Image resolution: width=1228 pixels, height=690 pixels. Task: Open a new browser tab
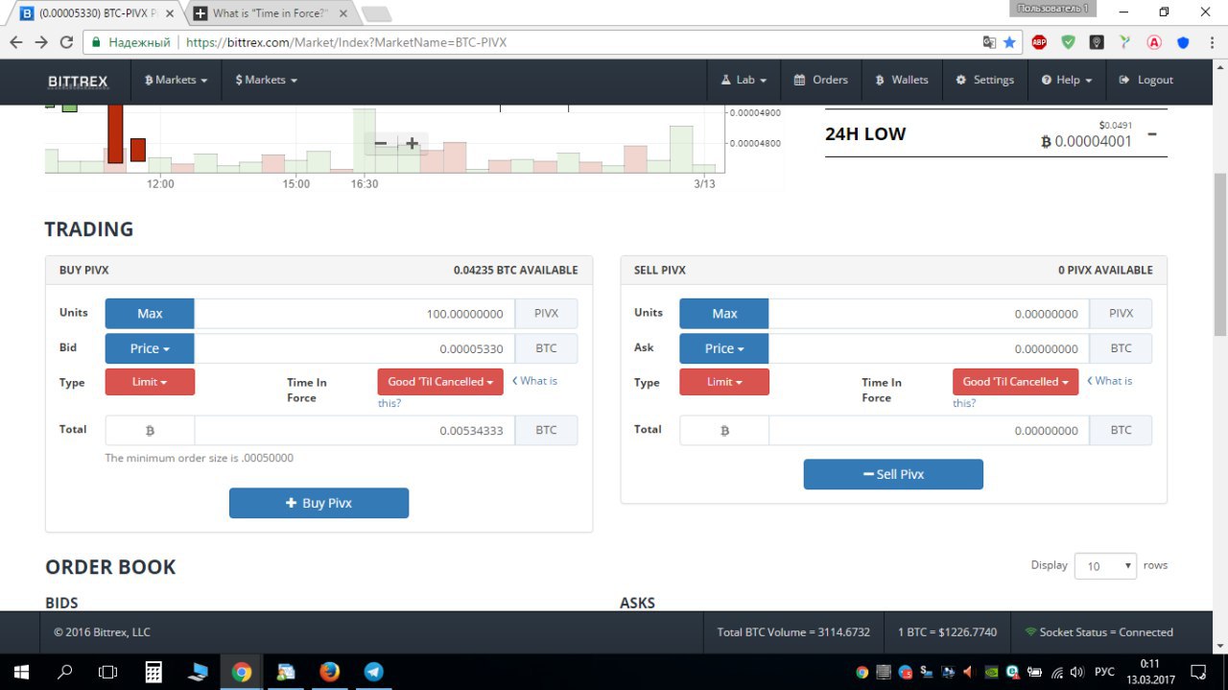[377, 14]
